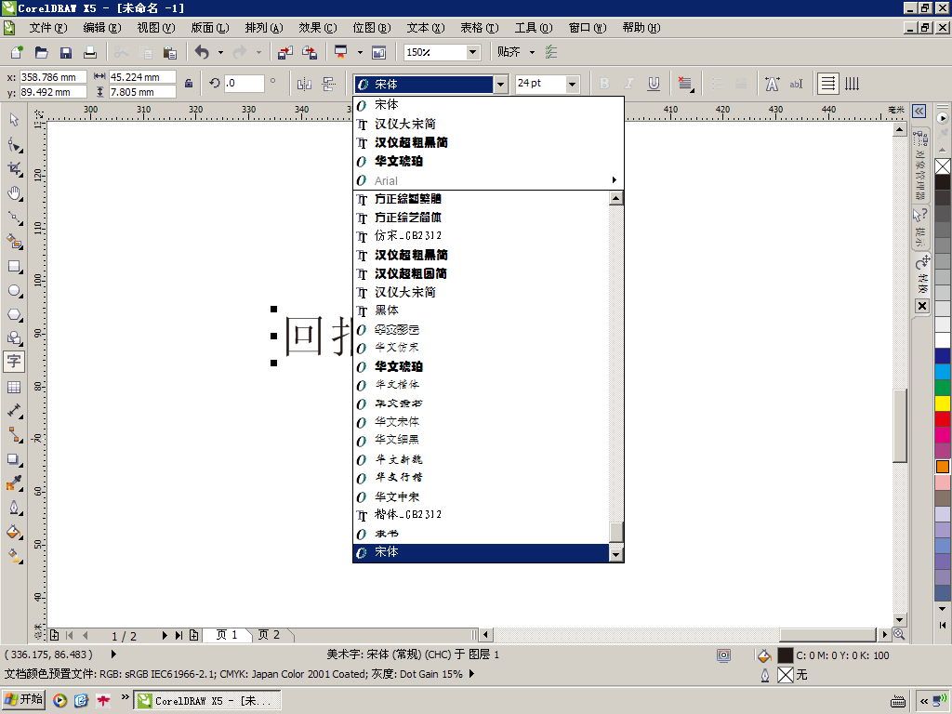
Task: Select the Eyedropper tool
Action: 14,483
